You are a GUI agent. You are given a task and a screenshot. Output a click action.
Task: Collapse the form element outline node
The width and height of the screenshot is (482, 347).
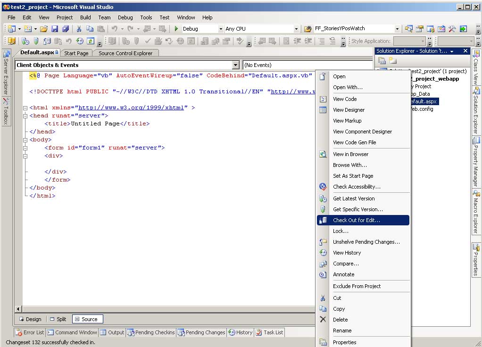click(x=25, y=148)
